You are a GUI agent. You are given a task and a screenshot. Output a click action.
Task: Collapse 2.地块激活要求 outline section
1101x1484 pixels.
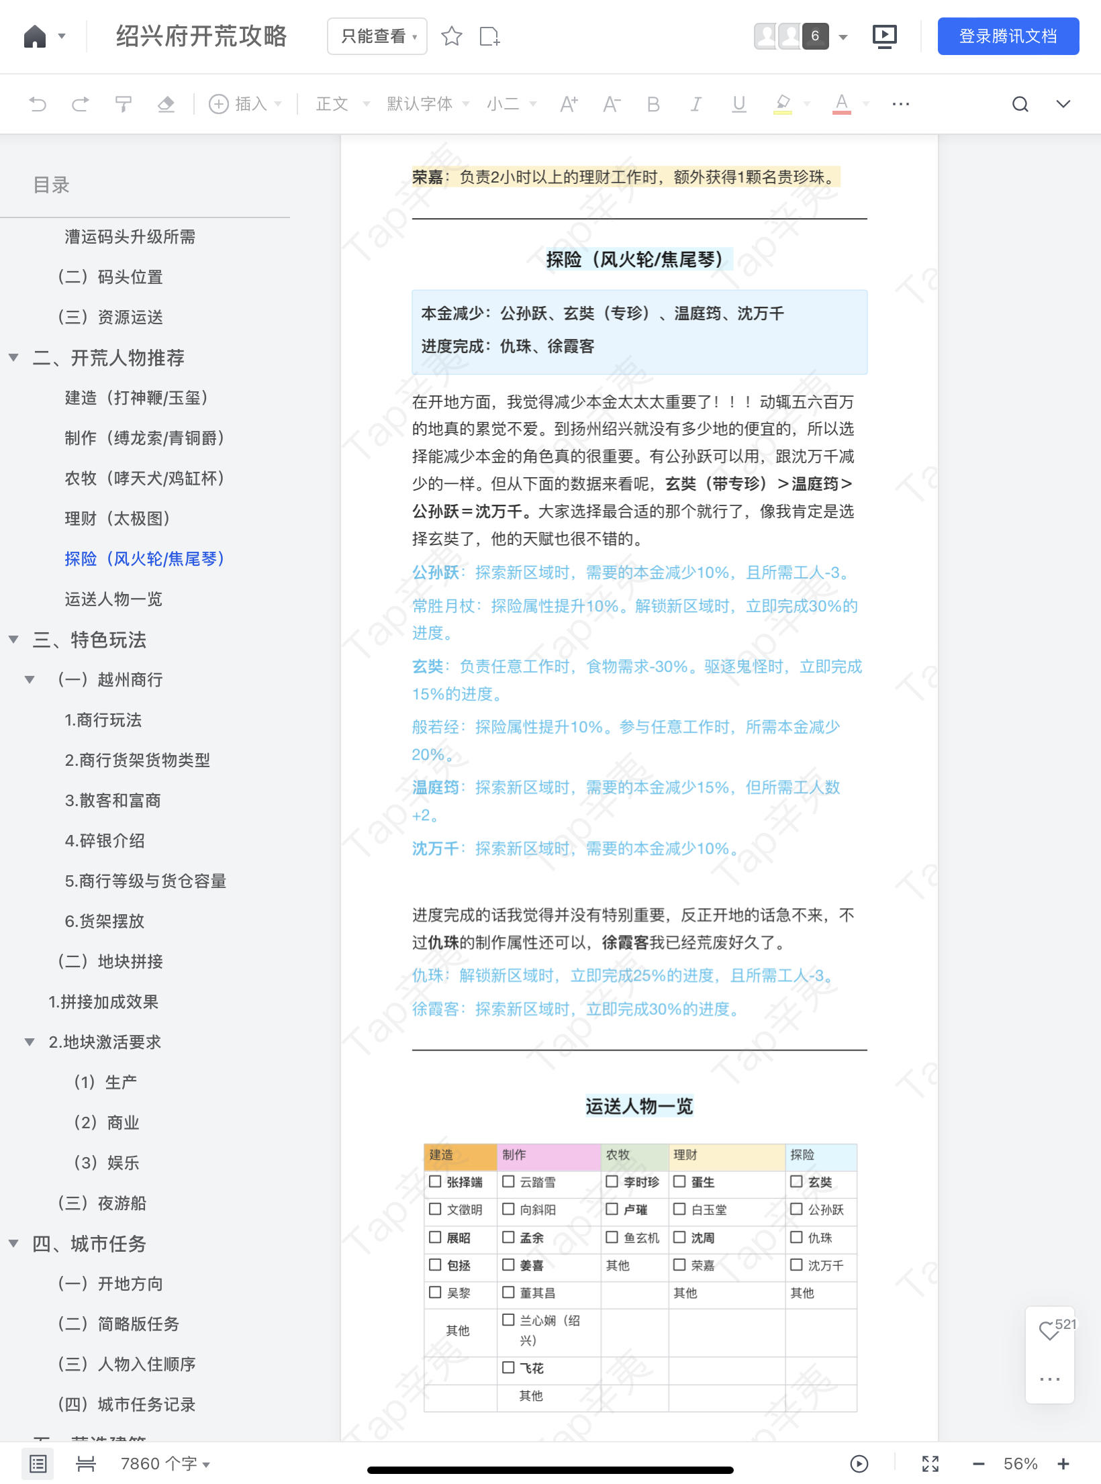pos(30,1042)
